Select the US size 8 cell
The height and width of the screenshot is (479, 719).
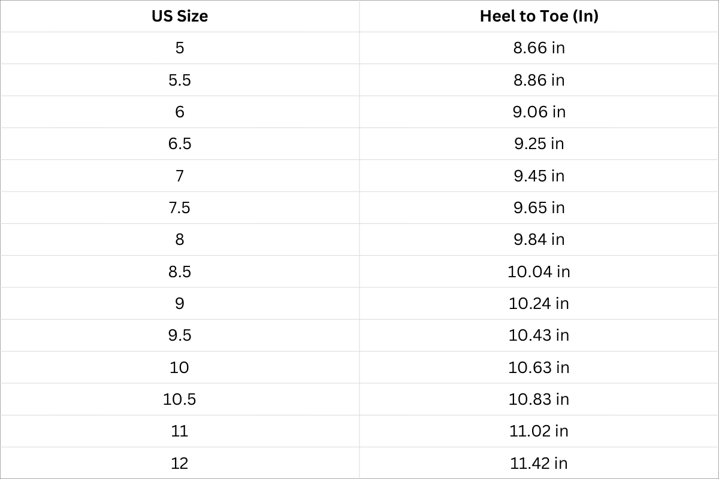click(180, 239)
